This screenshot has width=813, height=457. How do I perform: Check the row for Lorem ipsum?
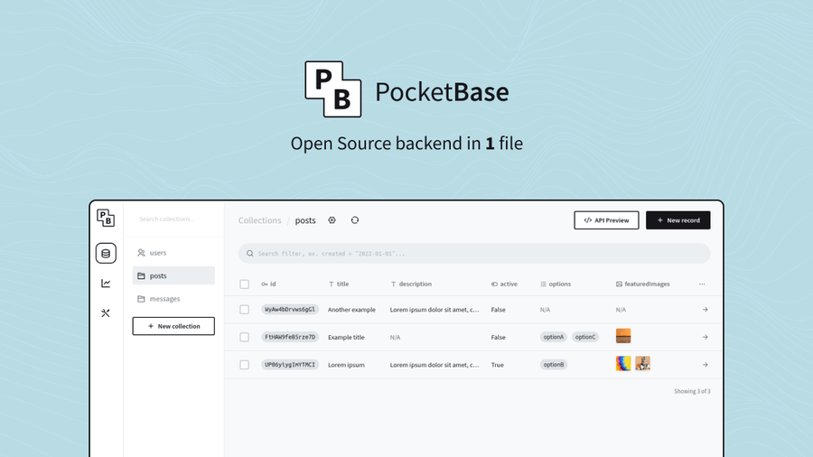(244, 365)
